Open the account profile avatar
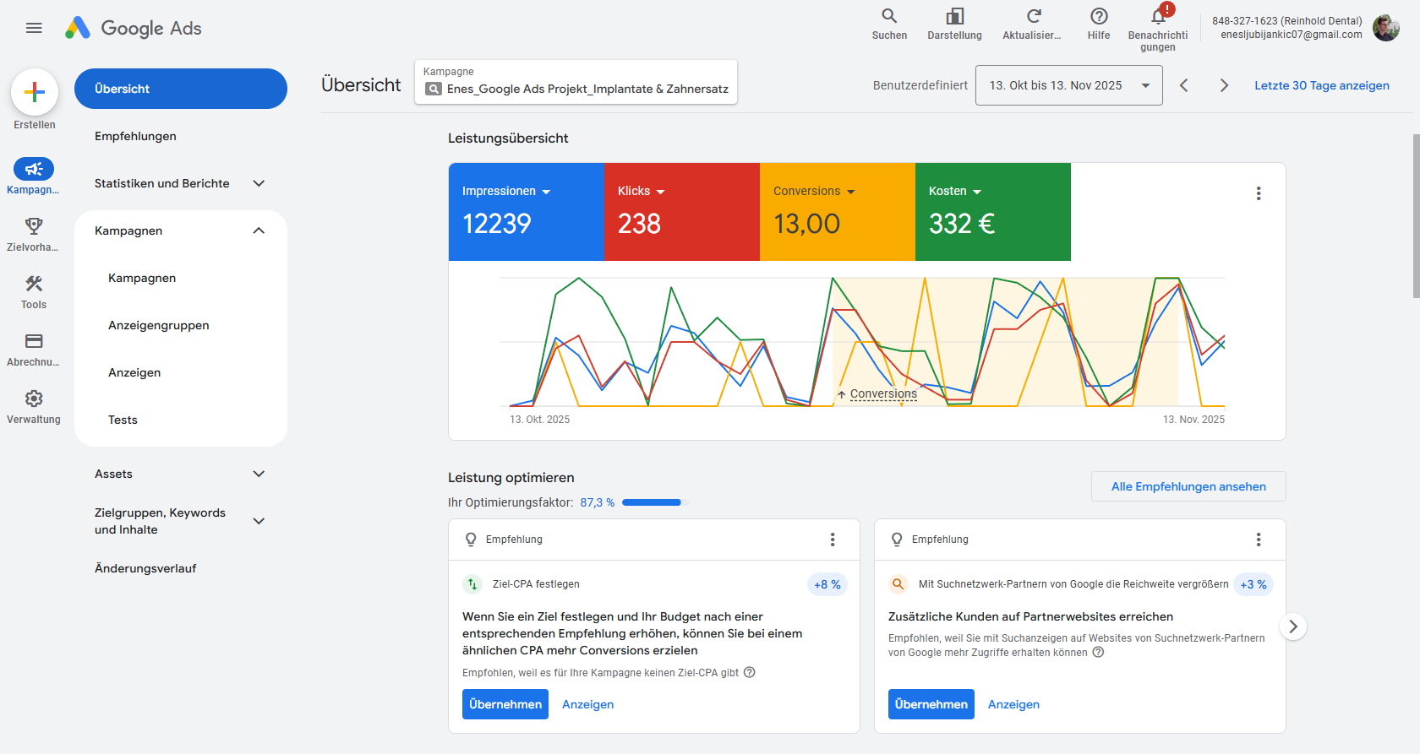This screenshot has width=1420, height=754. (1386, 28)
